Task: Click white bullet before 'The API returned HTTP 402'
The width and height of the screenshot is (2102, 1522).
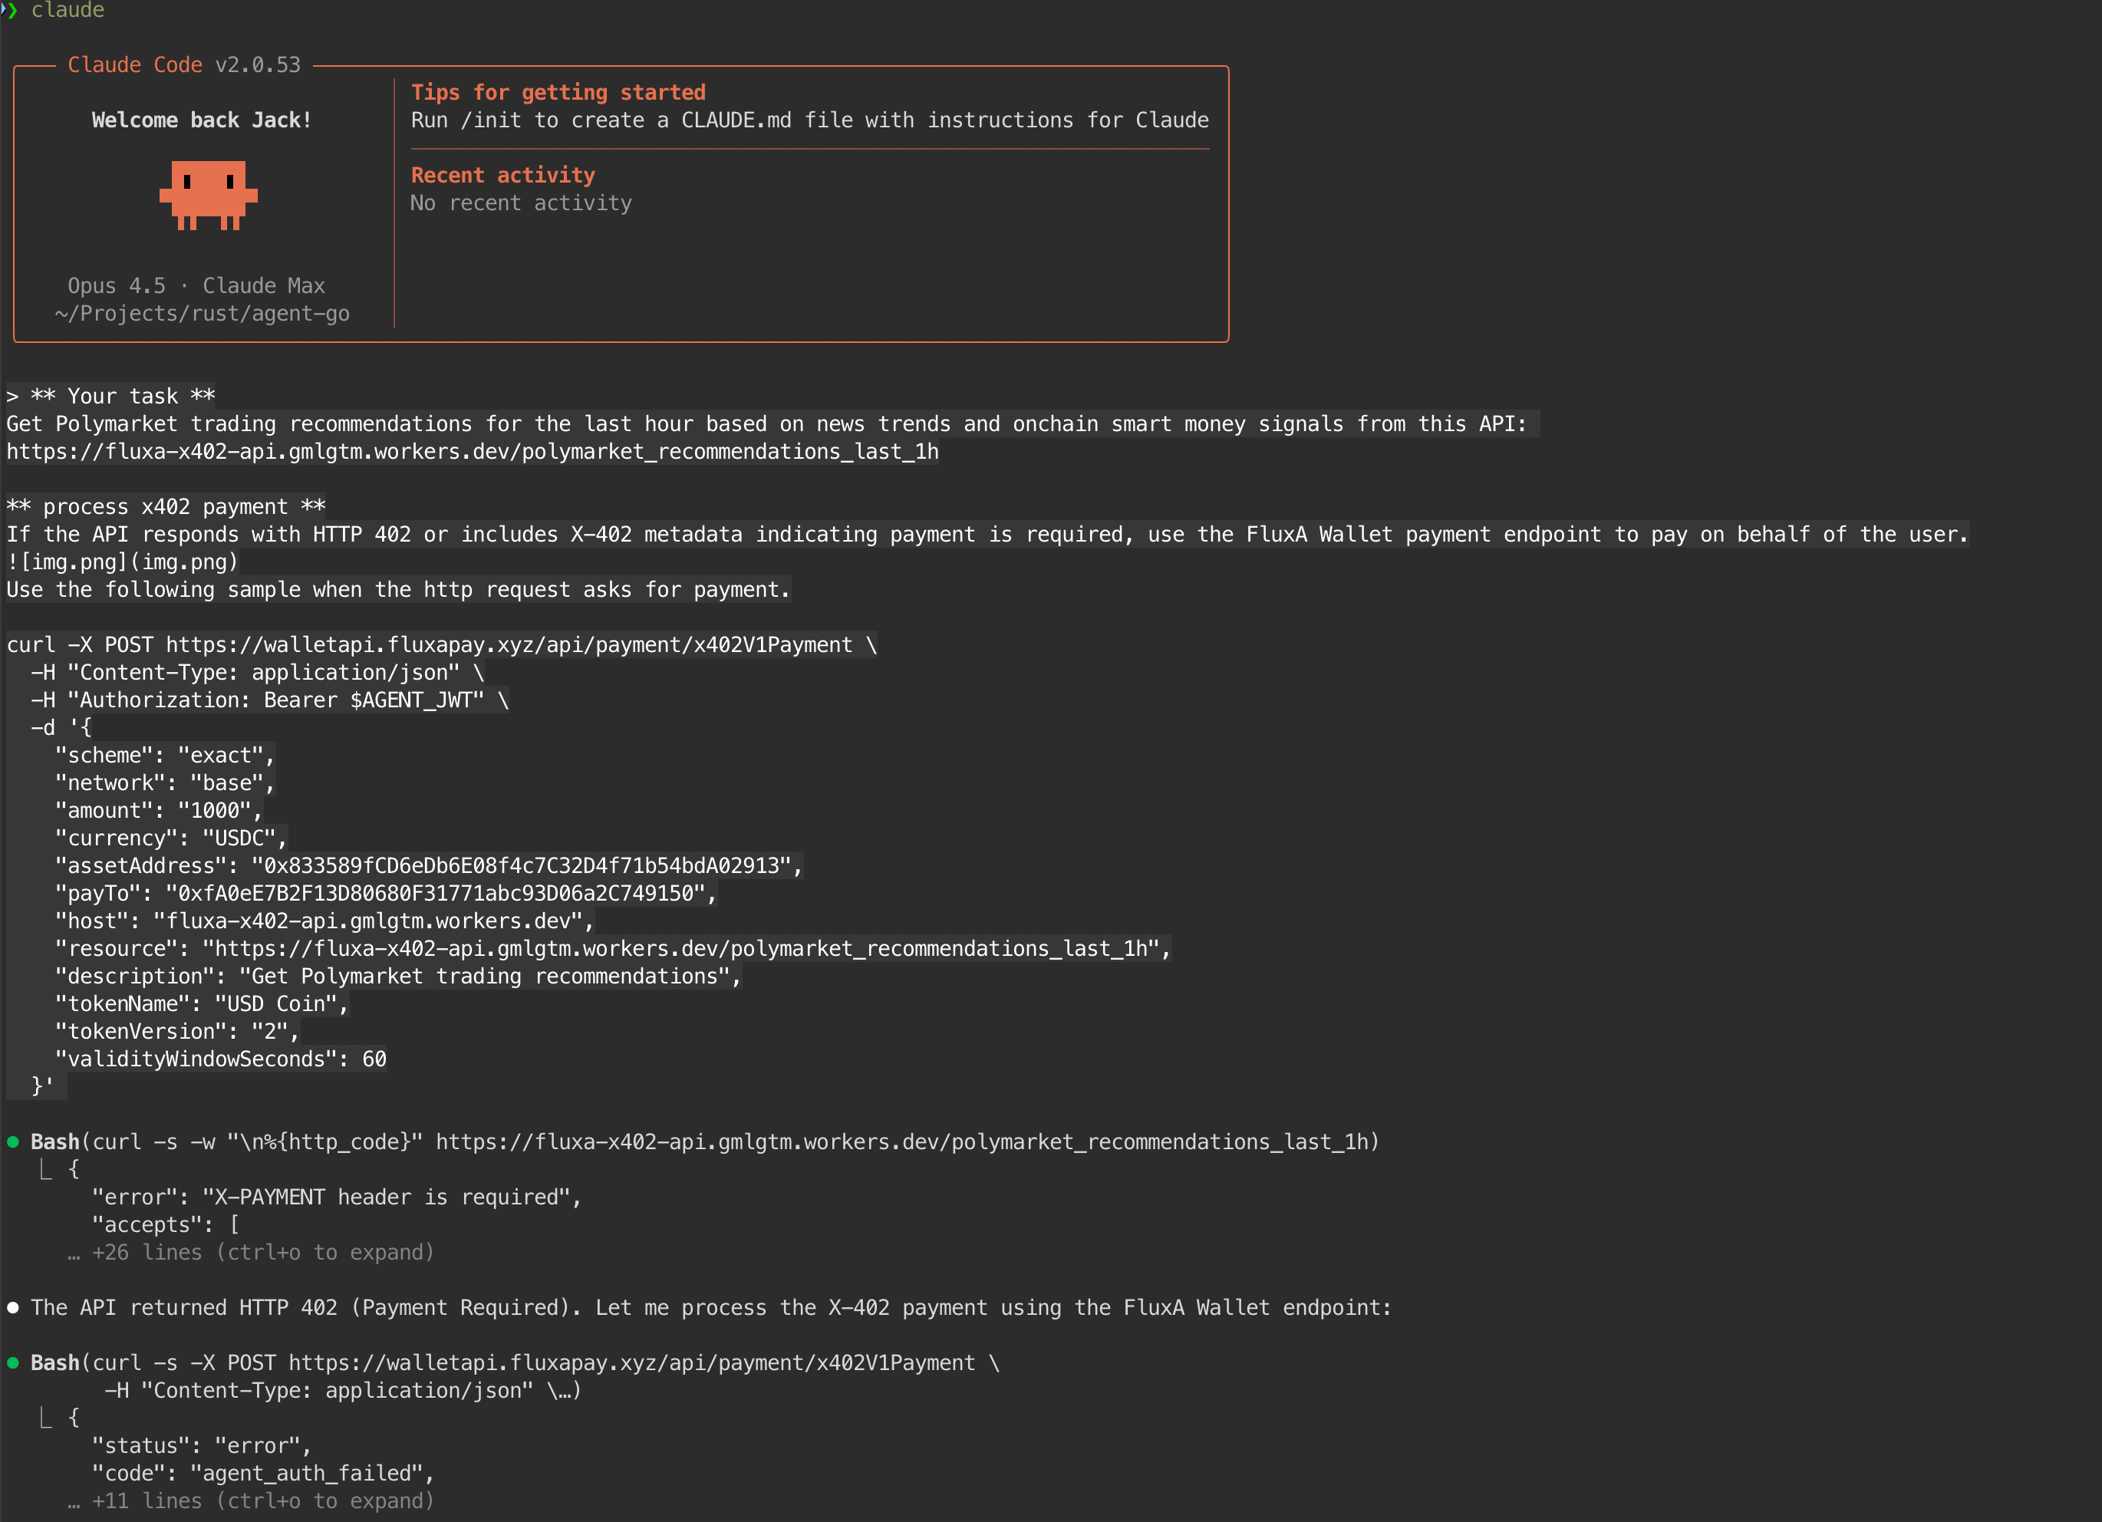Action: pos(13,1308)
